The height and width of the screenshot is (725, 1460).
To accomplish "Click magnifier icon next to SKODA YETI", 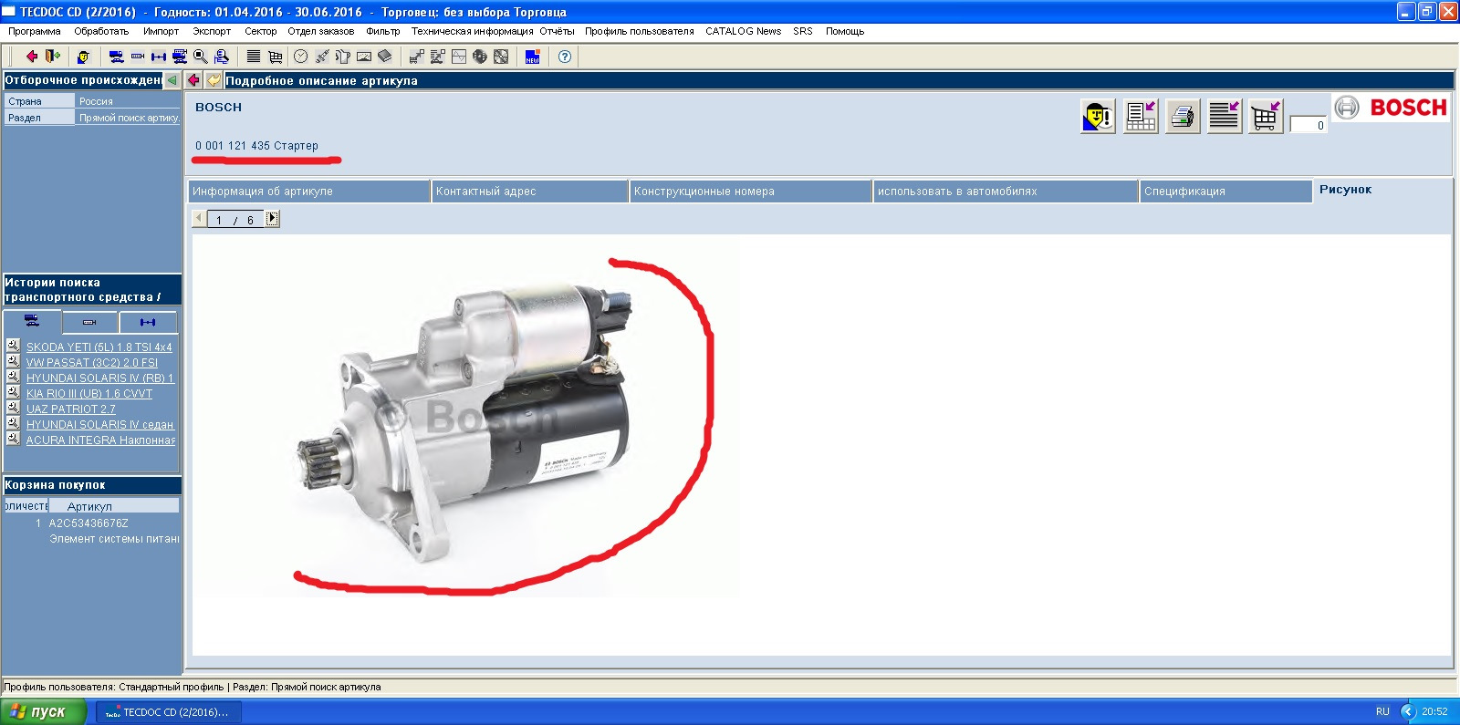I will (x=13, y=346).
